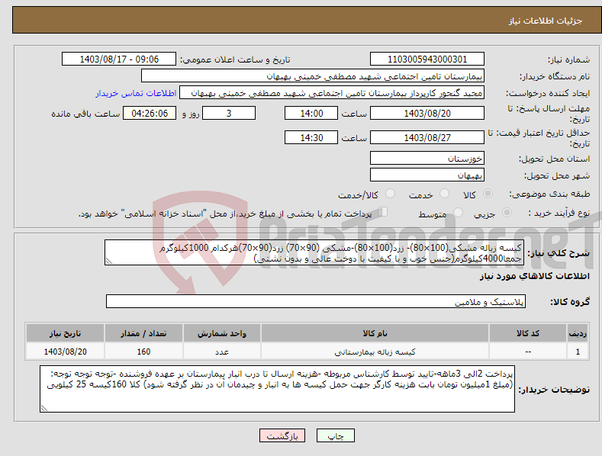The width and height of the screenshot is (602, 456).
Task: Open اطلاعات تماس خریدار link
Action: (x=136, y=93)
